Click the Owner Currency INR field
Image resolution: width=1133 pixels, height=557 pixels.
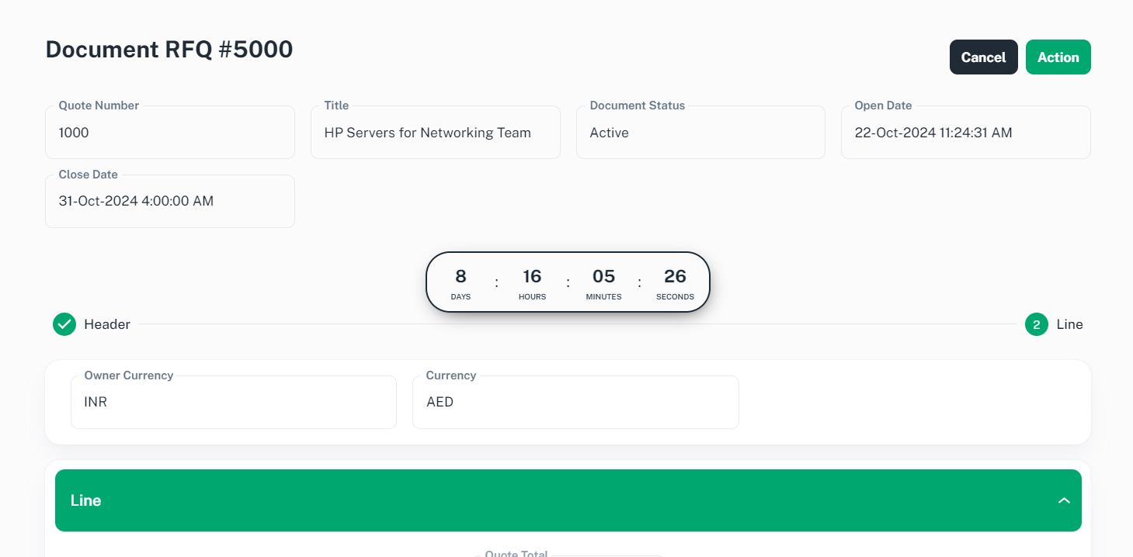pos(233,403)
